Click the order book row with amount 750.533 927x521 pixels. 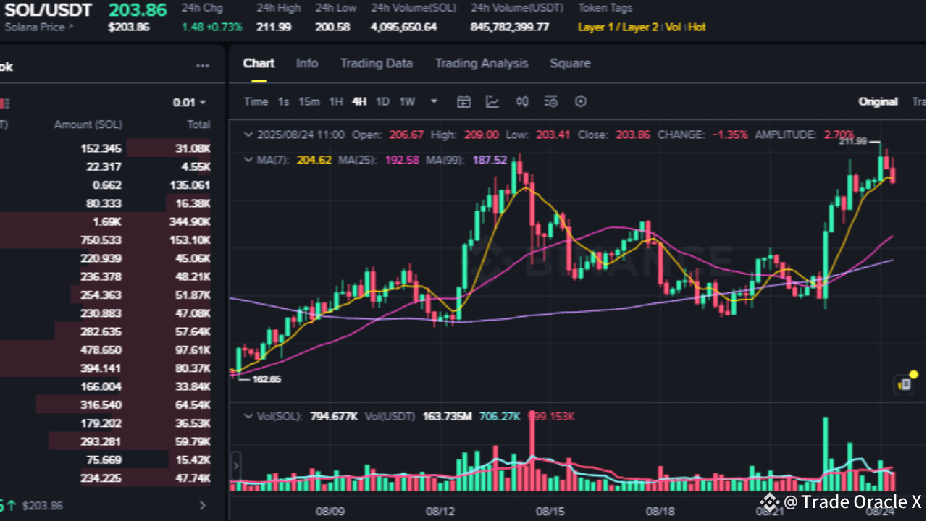[106, 240]
